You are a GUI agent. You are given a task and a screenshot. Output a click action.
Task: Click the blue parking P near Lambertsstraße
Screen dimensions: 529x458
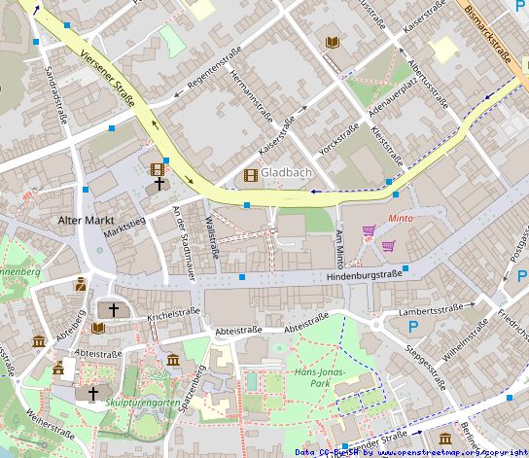pos(413,327)
